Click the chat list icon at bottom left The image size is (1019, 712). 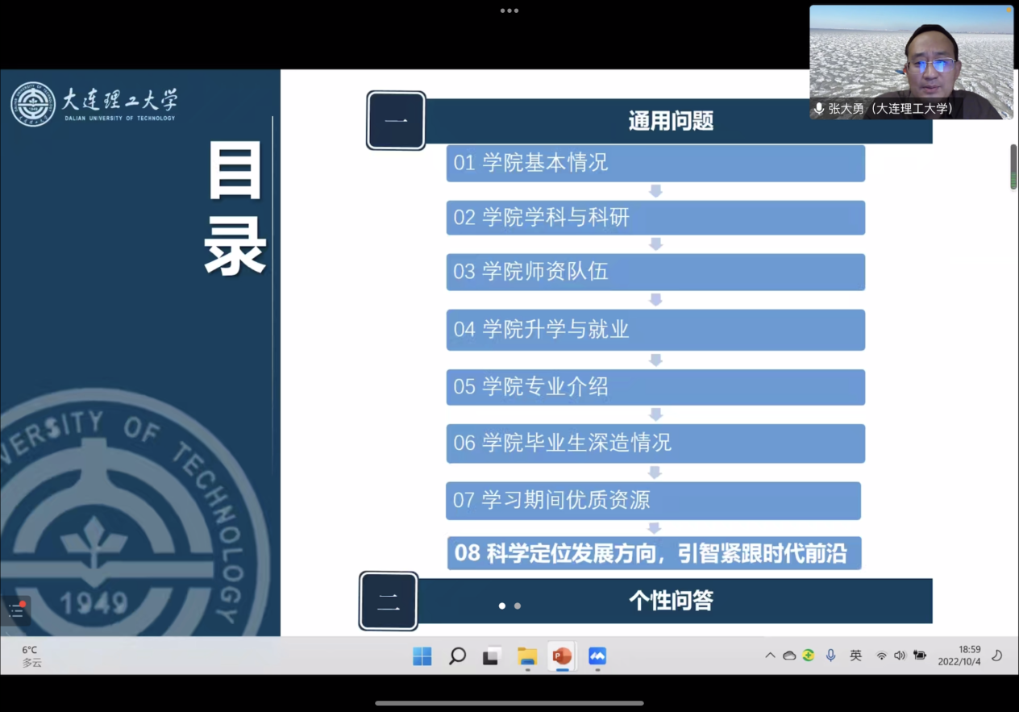(16, 610)
